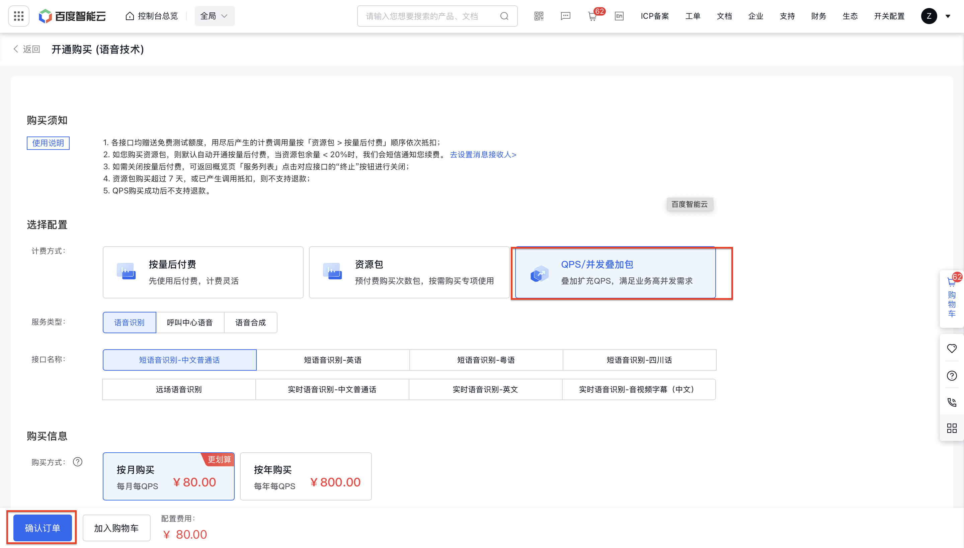Click the 资源包 card icon
964x548 pixels.
[332, 271]
